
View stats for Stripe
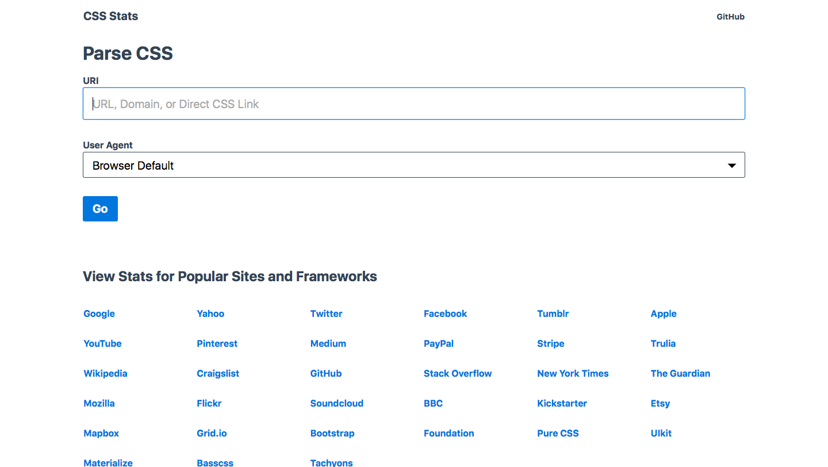tap(551, 343)
